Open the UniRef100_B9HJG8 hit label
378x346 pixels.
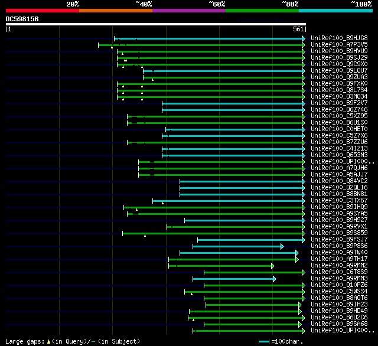coord(339,38)
